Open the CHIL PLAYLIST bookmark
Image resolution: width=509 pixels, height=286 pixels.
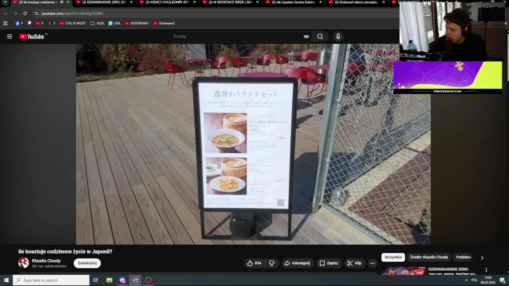coord(73,23)
